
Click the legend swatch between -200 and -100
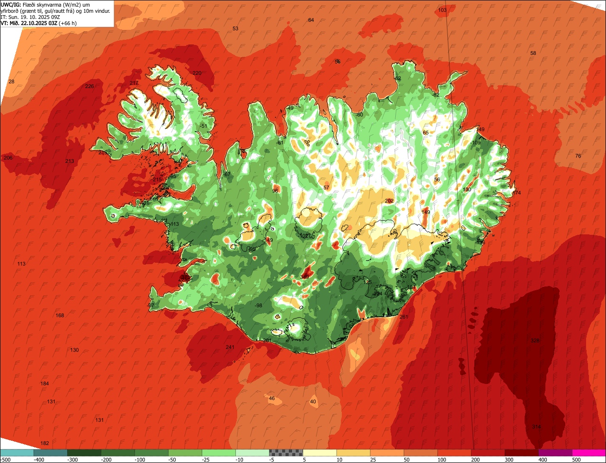pos(118,452)
